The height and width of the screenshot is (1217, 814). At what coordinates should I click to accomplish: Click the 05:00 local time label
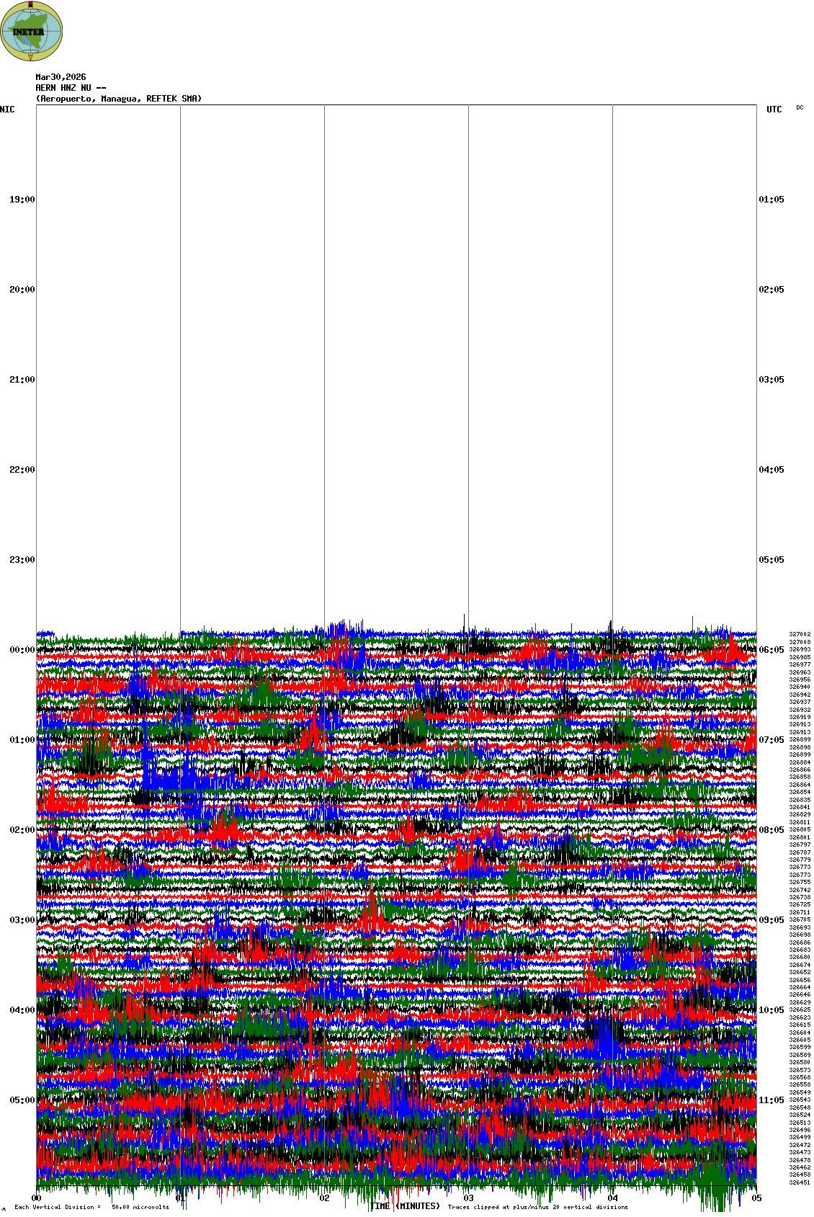tap(22, 1100)
